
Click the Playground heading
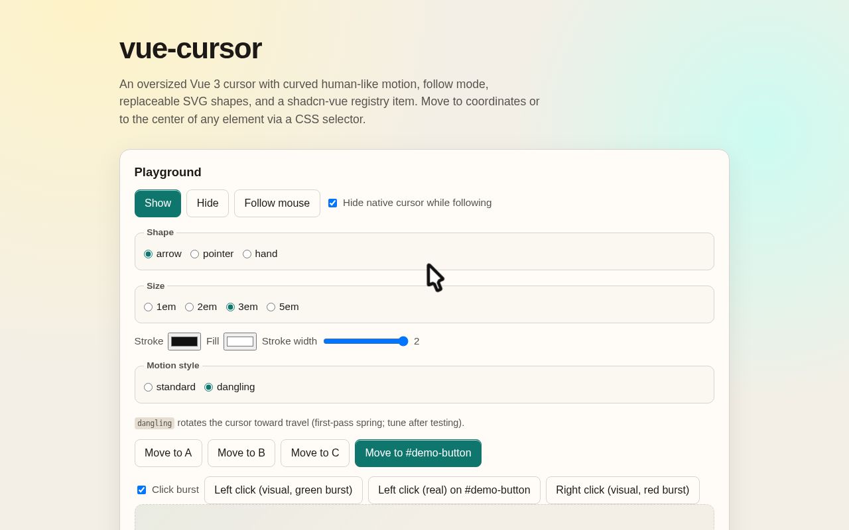click(x=168, y=172)
